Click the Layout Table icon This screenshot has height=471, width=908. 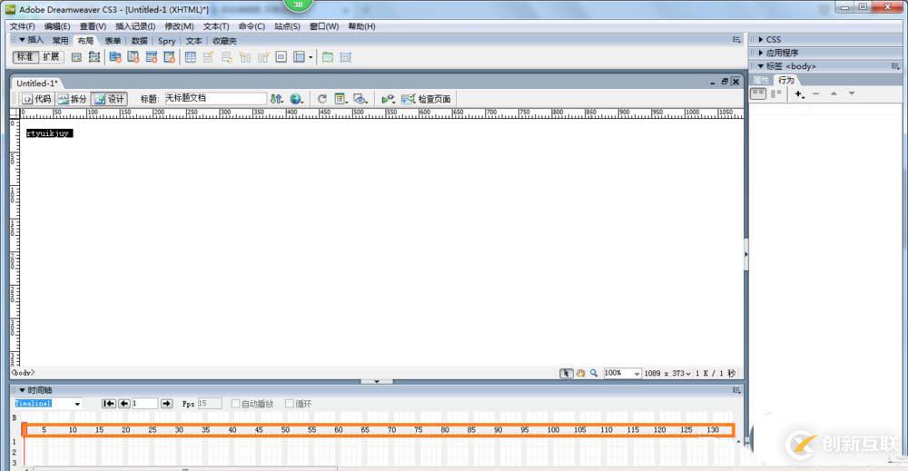(x=328, y=57)
